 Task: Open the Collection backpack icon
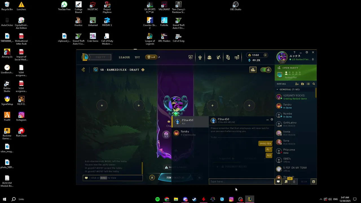tap(209, 57)
